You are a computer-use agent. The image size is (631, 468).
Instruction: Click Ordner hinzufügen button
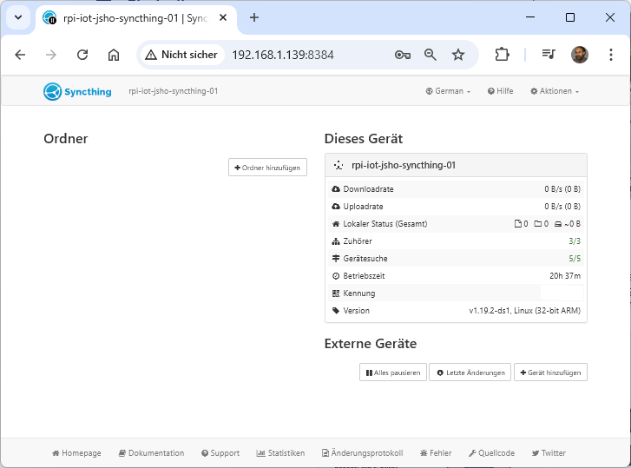pos(267,168)
